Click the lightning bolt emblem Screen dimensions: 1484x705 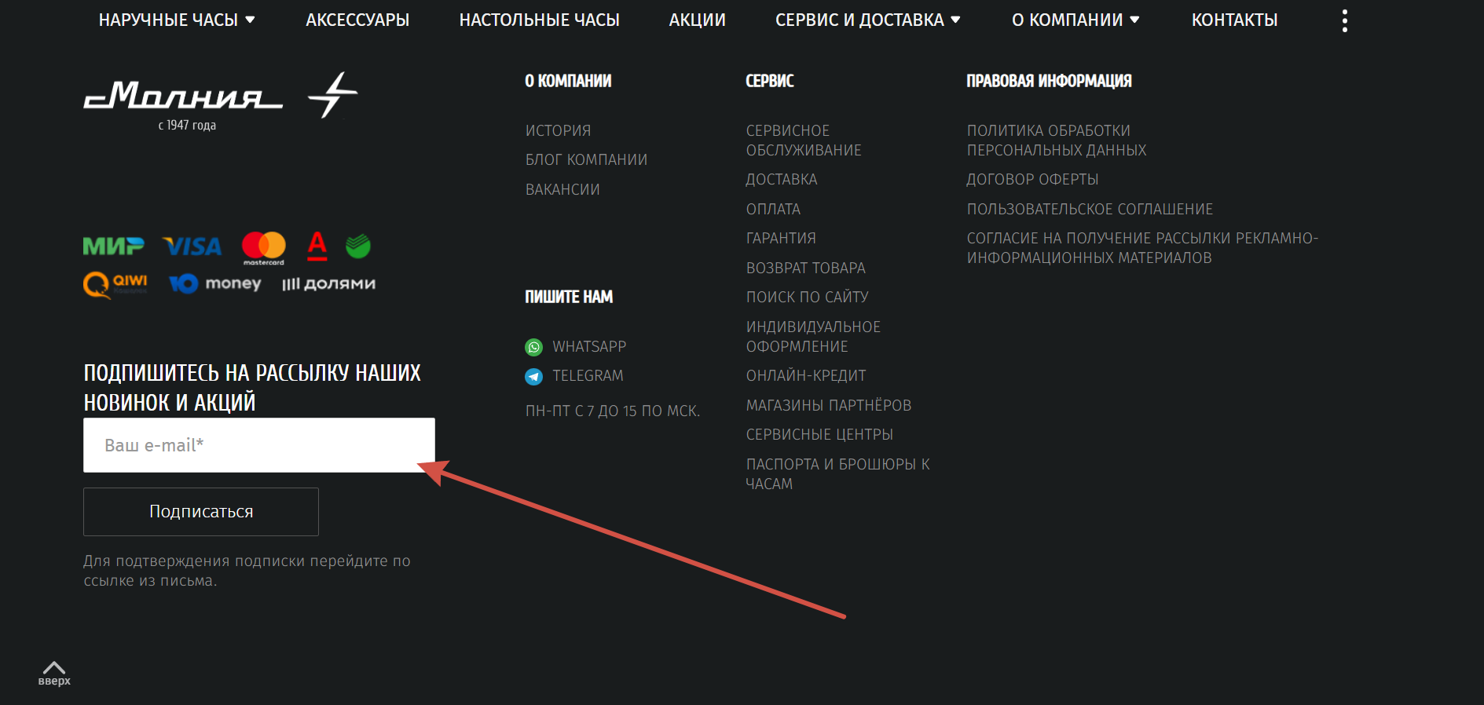[332, 95]
